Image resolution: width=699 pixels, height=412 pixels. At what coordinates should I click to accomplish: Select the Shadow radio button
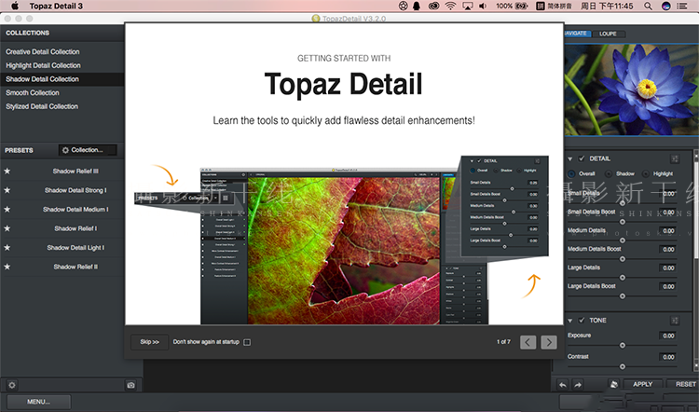[608, 173]
